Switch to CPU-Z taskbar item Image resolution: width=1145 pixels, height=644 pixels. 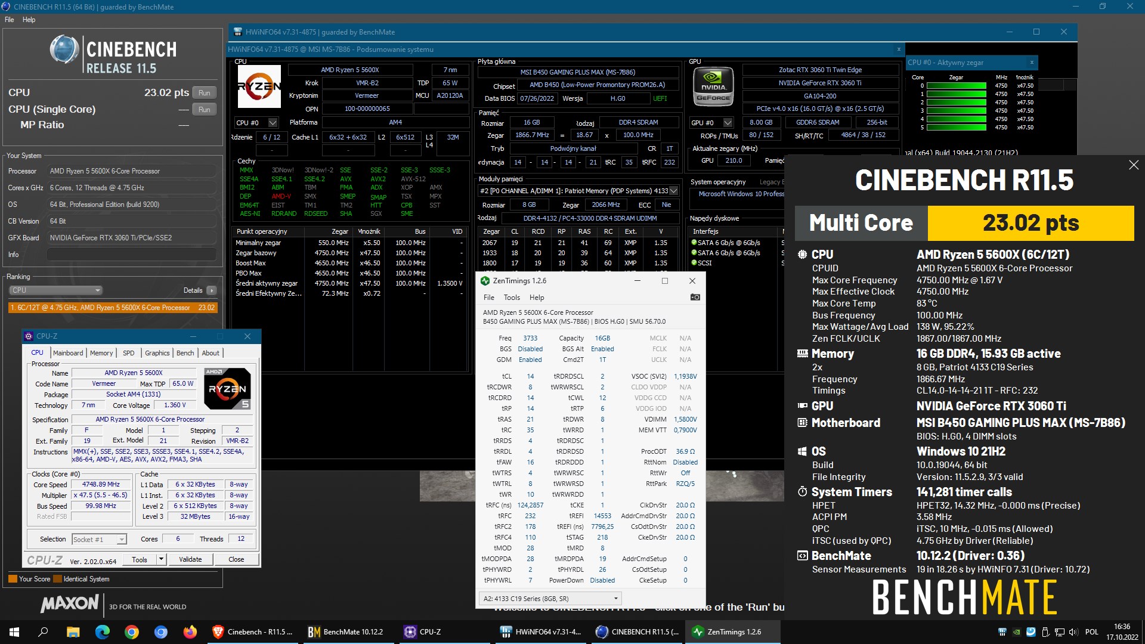(x=445, y=632)
